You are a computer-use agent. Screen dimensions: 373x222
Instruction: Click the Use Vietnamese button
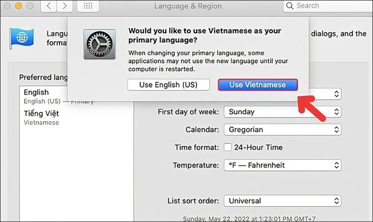click(258, 85)
